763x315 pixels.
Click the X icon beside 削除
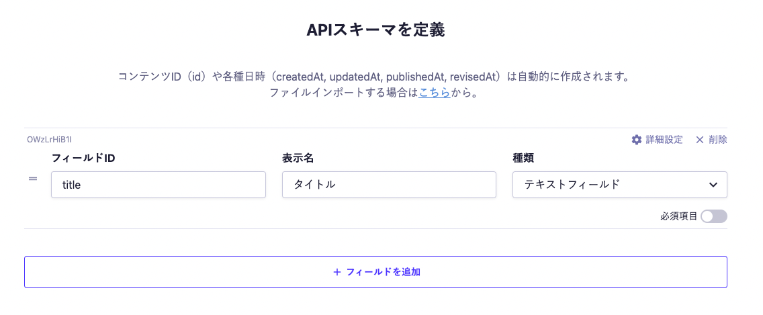[700, 140]
